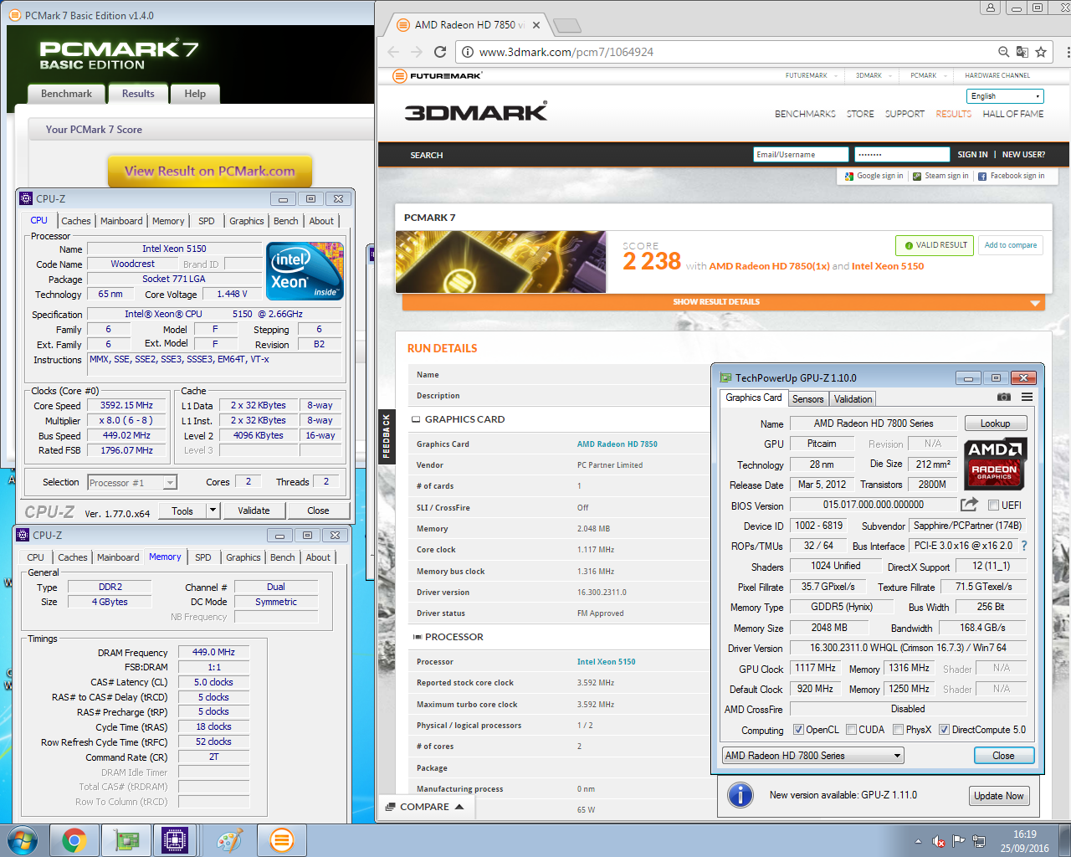Switch to the Validation tab in GPU-Z
Image resolution: width=1071 pixels, height=857 pixels.
(853, 399)
